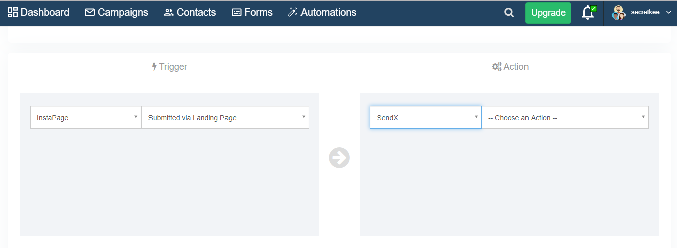
Task: Go to the Contacts section
Action: [190, 12]
